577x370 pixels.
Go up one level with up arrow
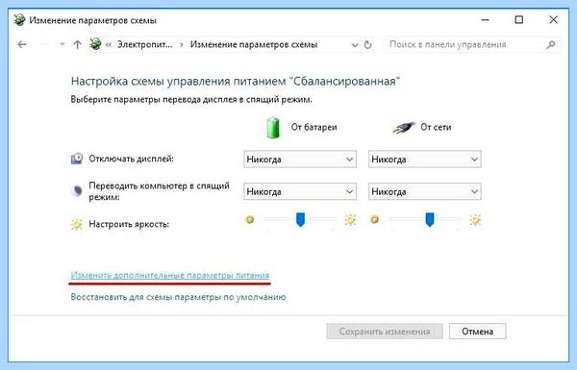(77, 45)
